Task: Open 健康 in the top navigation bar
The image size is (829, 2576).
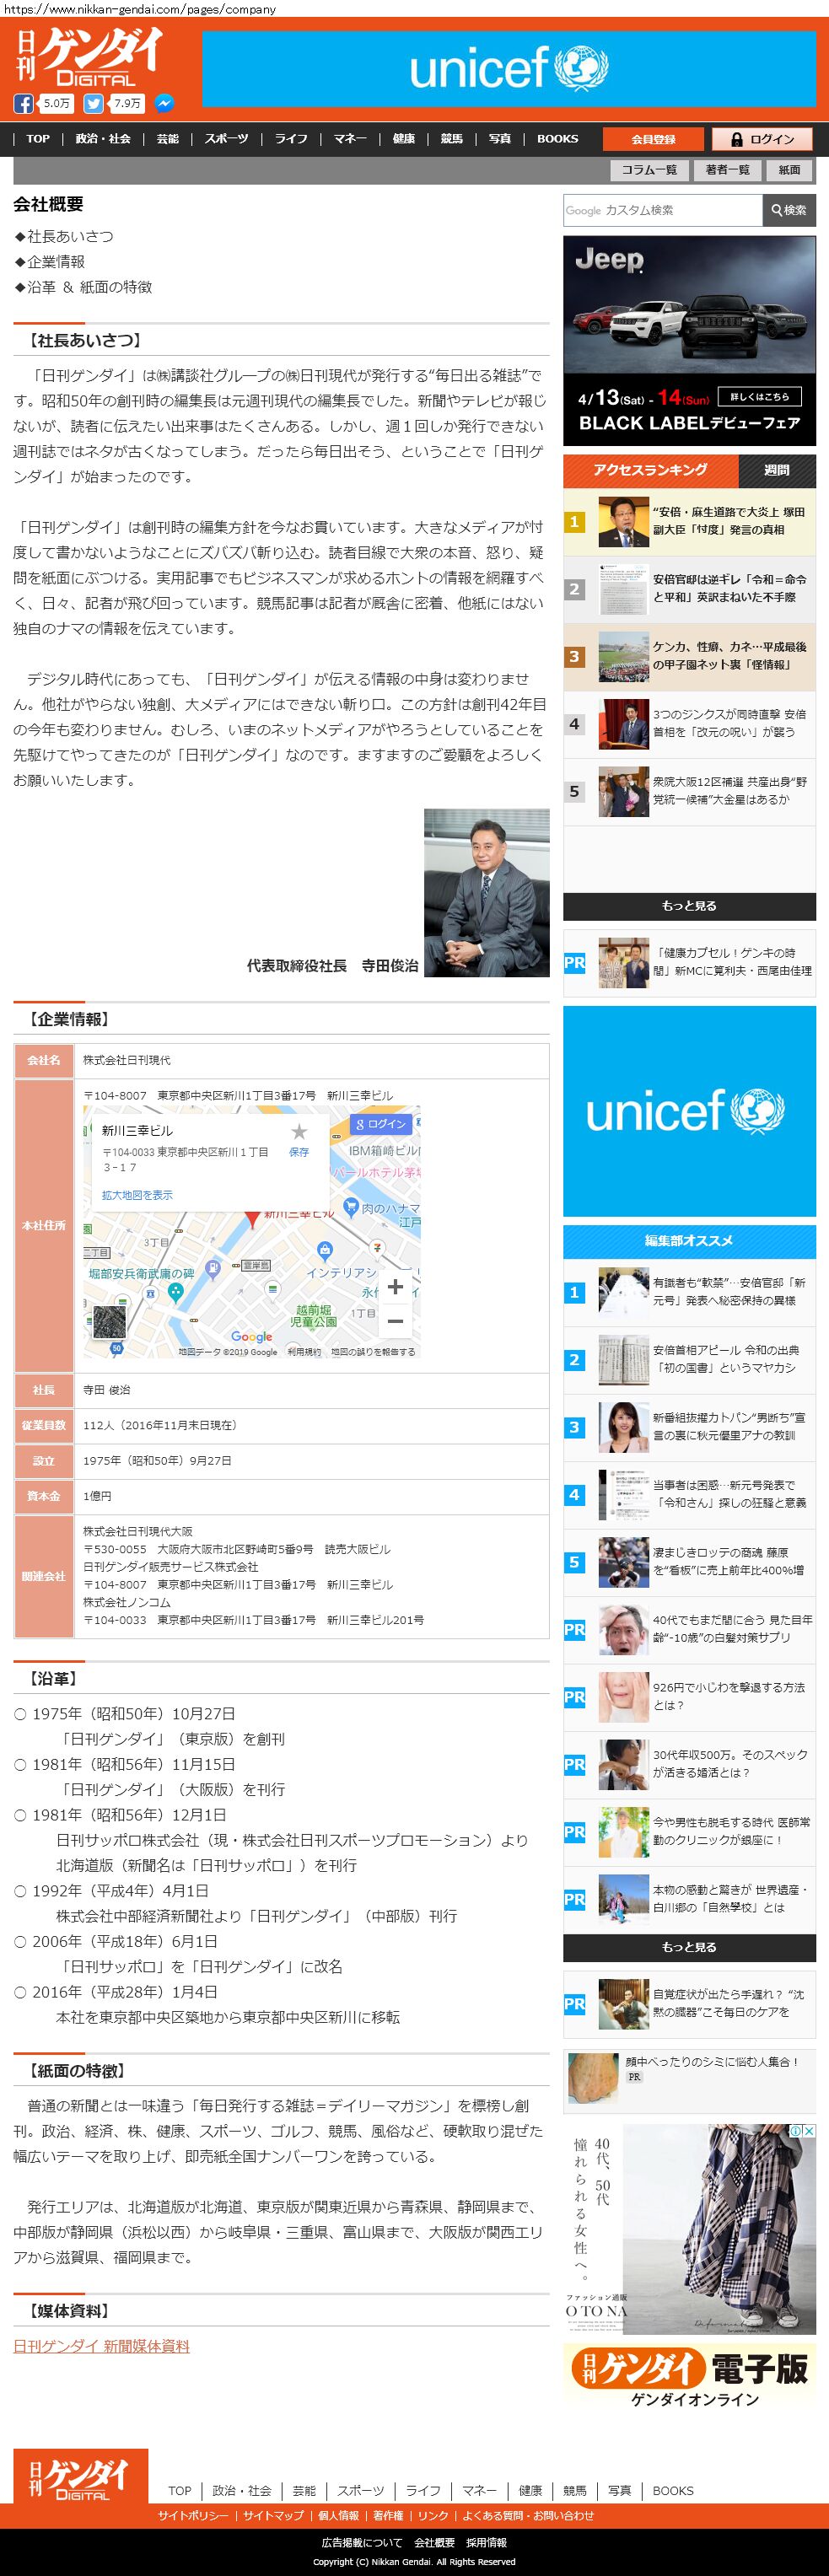Action: coord(404,139)
